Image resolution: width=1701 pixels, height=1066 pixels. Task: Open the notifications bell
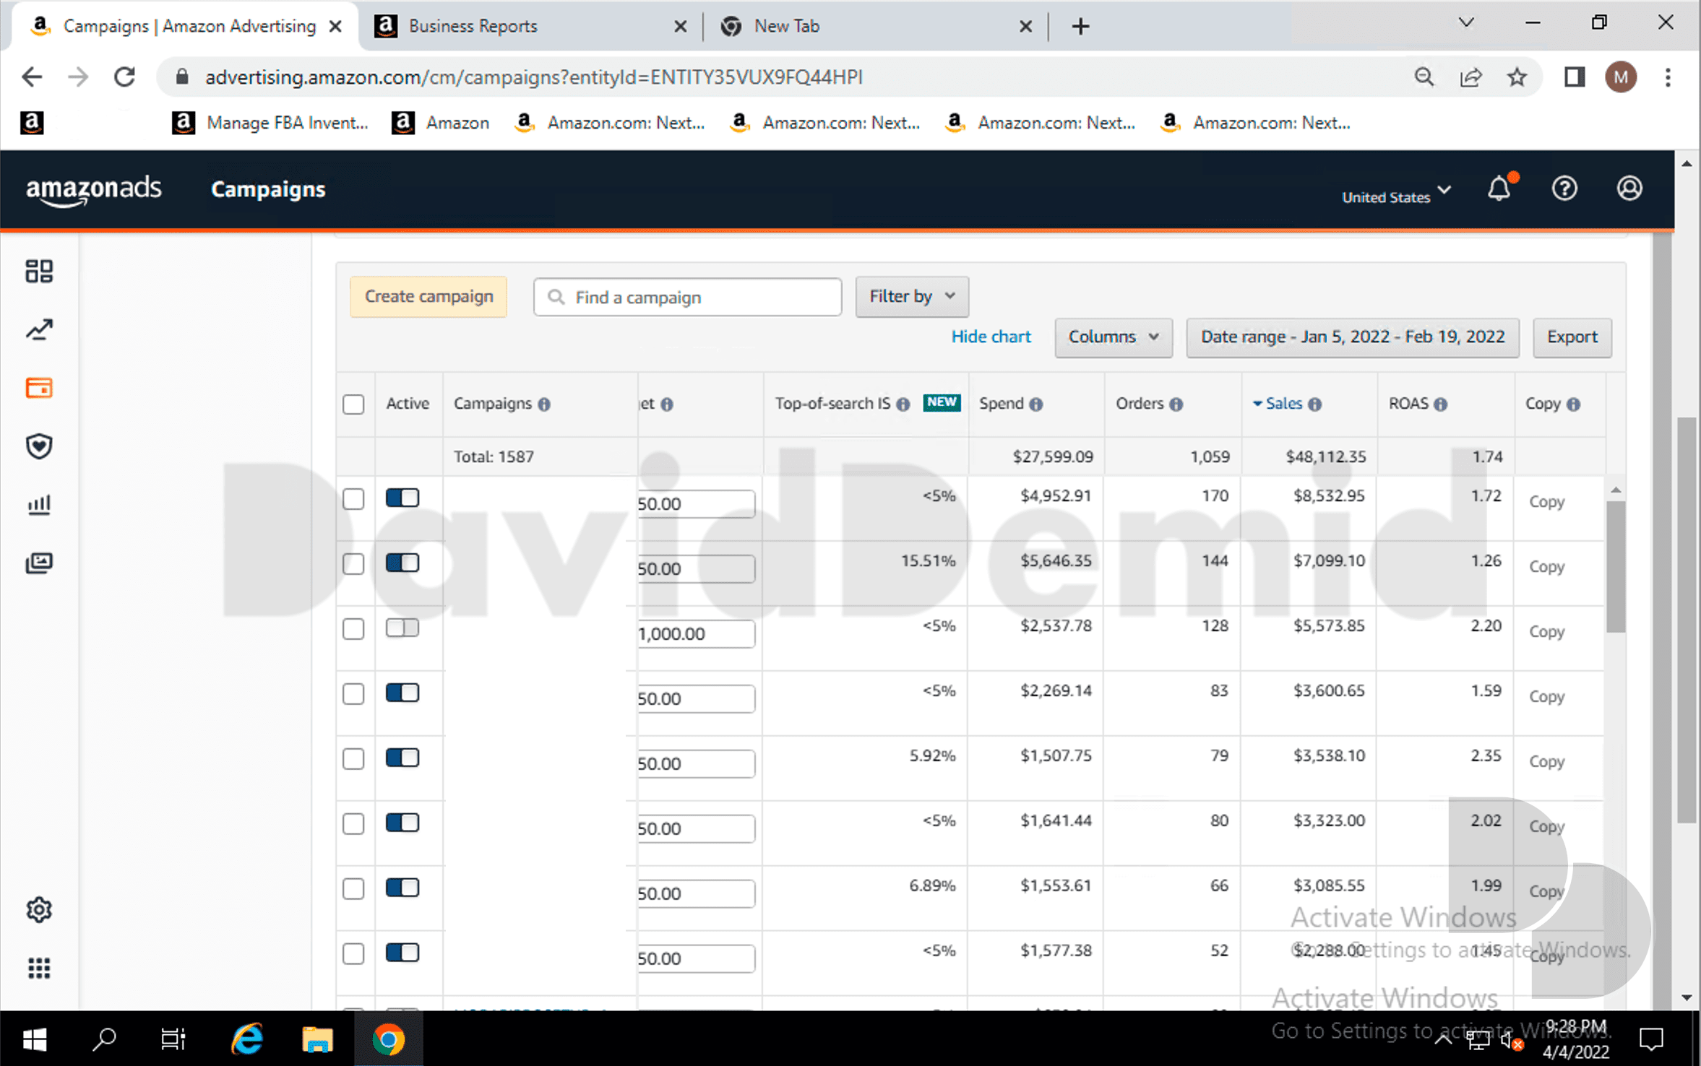1499,188
